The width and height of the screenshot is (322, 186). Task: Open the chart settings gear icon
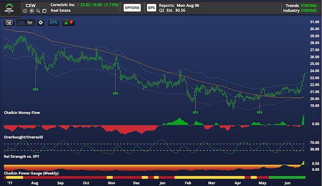[x=41, y=22]
